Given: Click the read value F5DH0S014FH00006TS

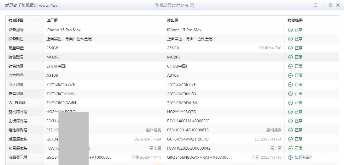Looking at the screenshot, I should [x=188, y=130].
